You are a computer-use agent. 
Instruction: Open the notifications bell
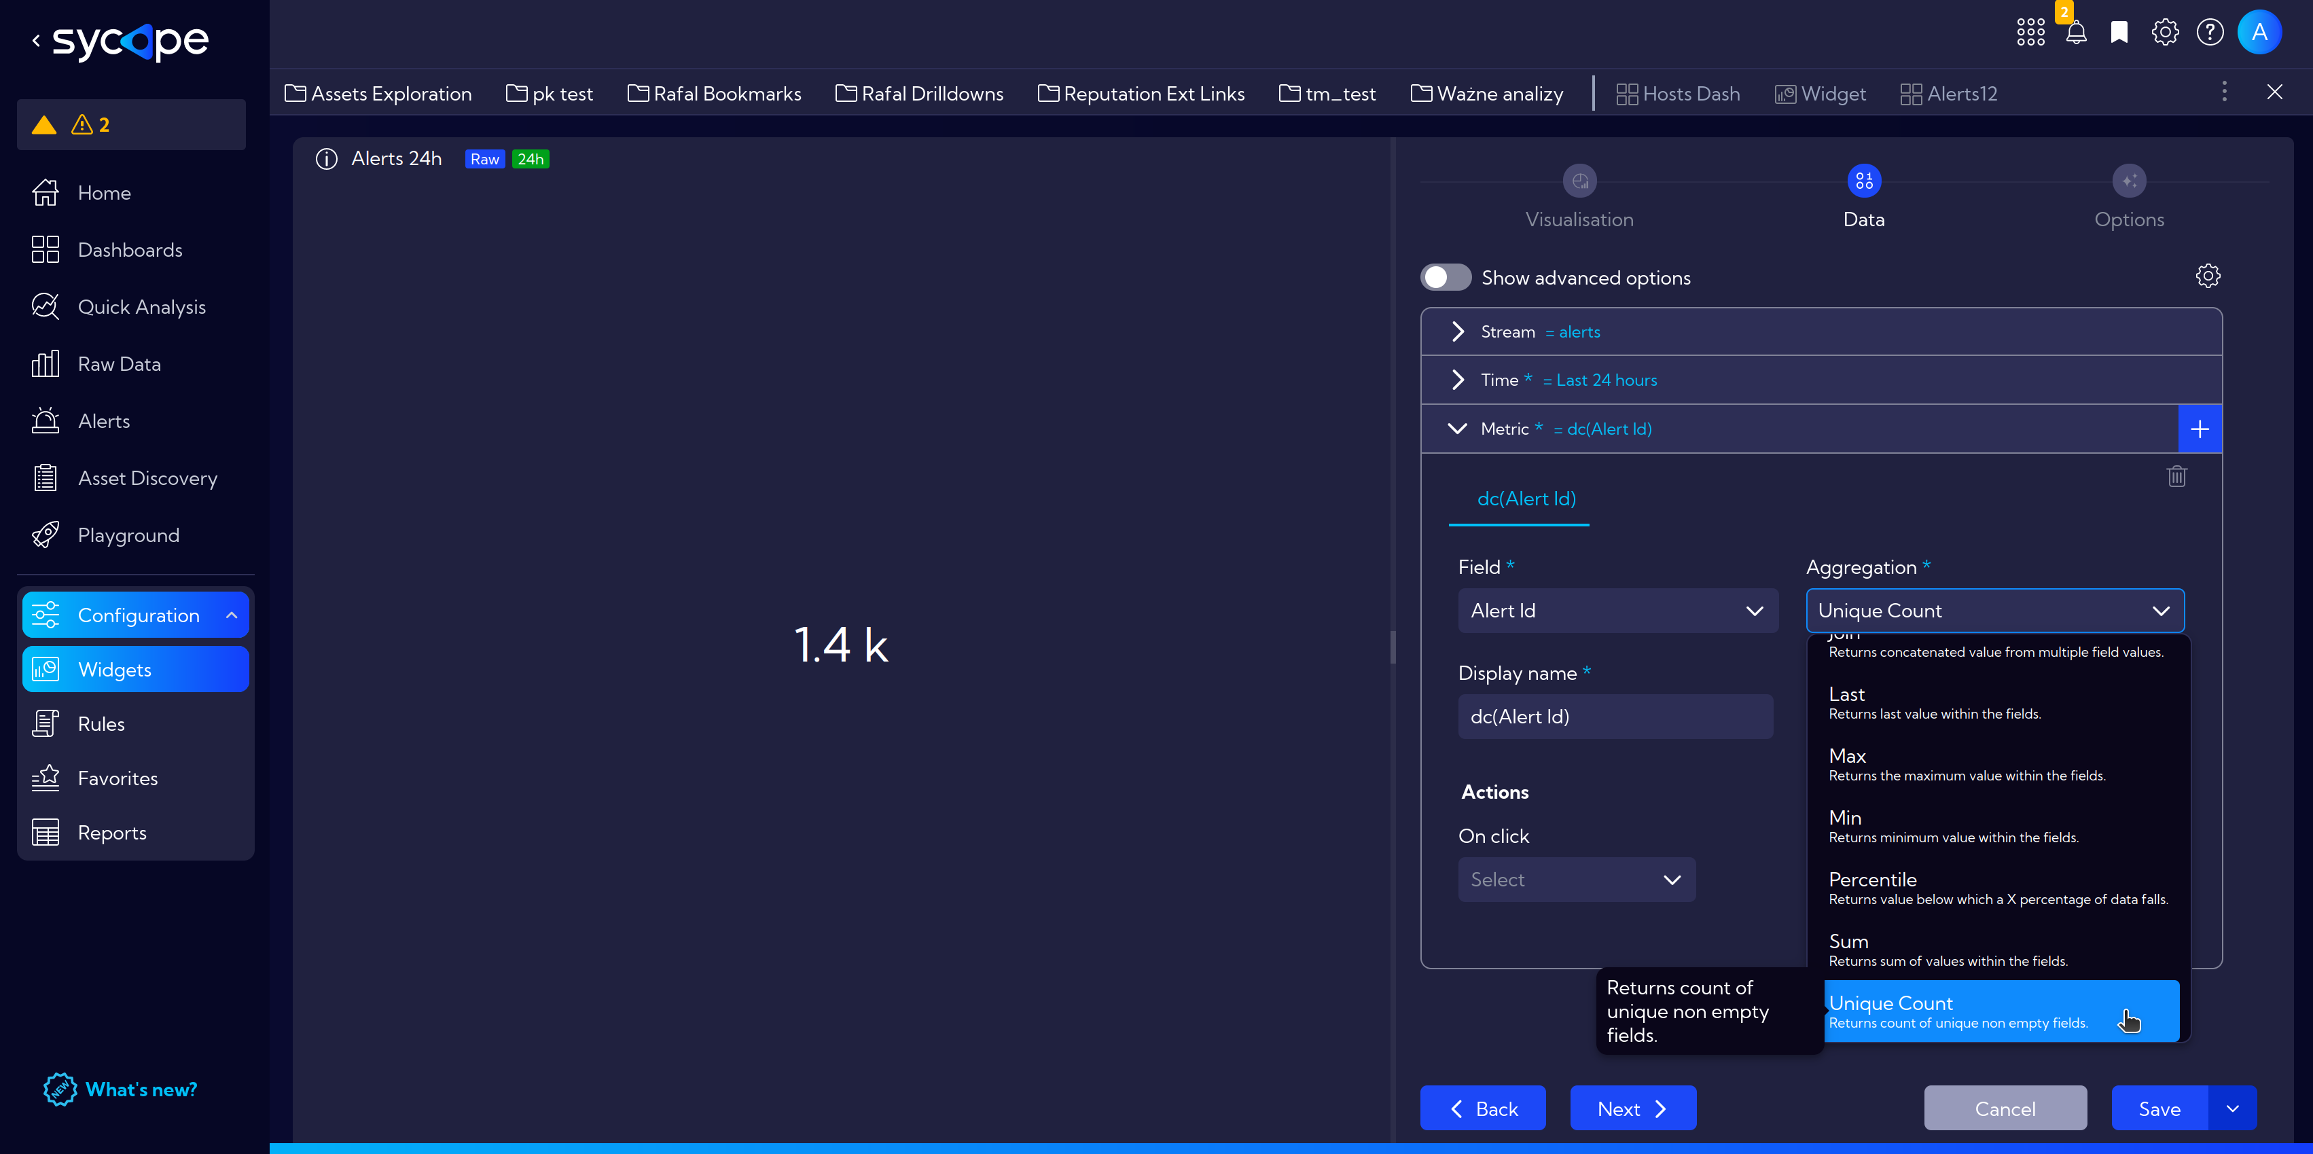coord(2076,33)
